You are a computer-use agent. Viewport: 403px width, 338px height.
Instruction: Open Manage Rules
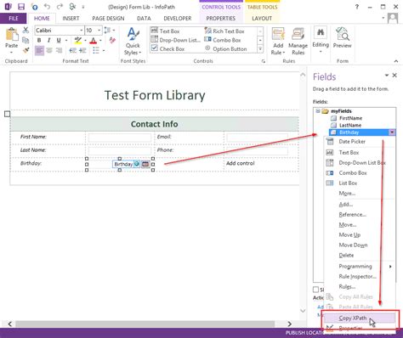[298, 42]
